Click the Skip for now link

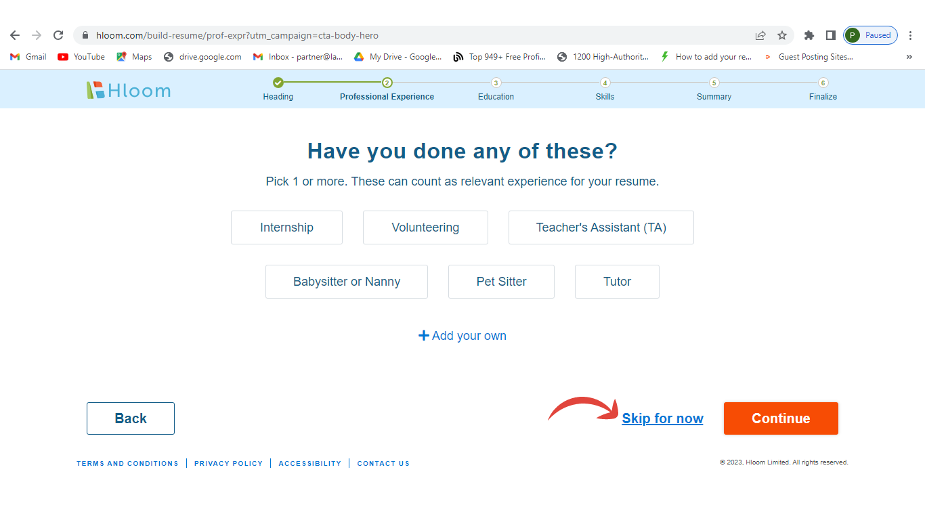662,418
